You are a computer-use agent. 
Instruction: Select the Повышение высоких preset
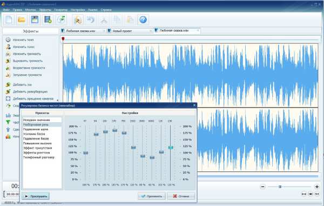click(x=42, y=143)
